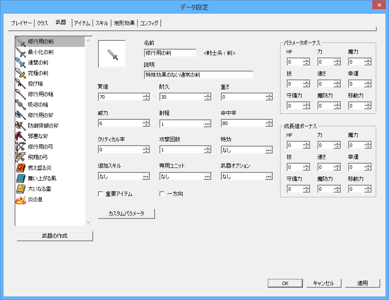The width and height of the screenshot is (389, 300).
Task: Select the 飛翔の弓 bow icon
Action: pyautogui.click(x=21, y=157)
